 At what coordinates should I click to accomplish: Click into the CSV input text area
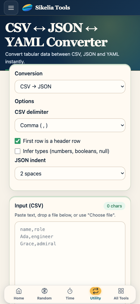click(x=70, y=254)
